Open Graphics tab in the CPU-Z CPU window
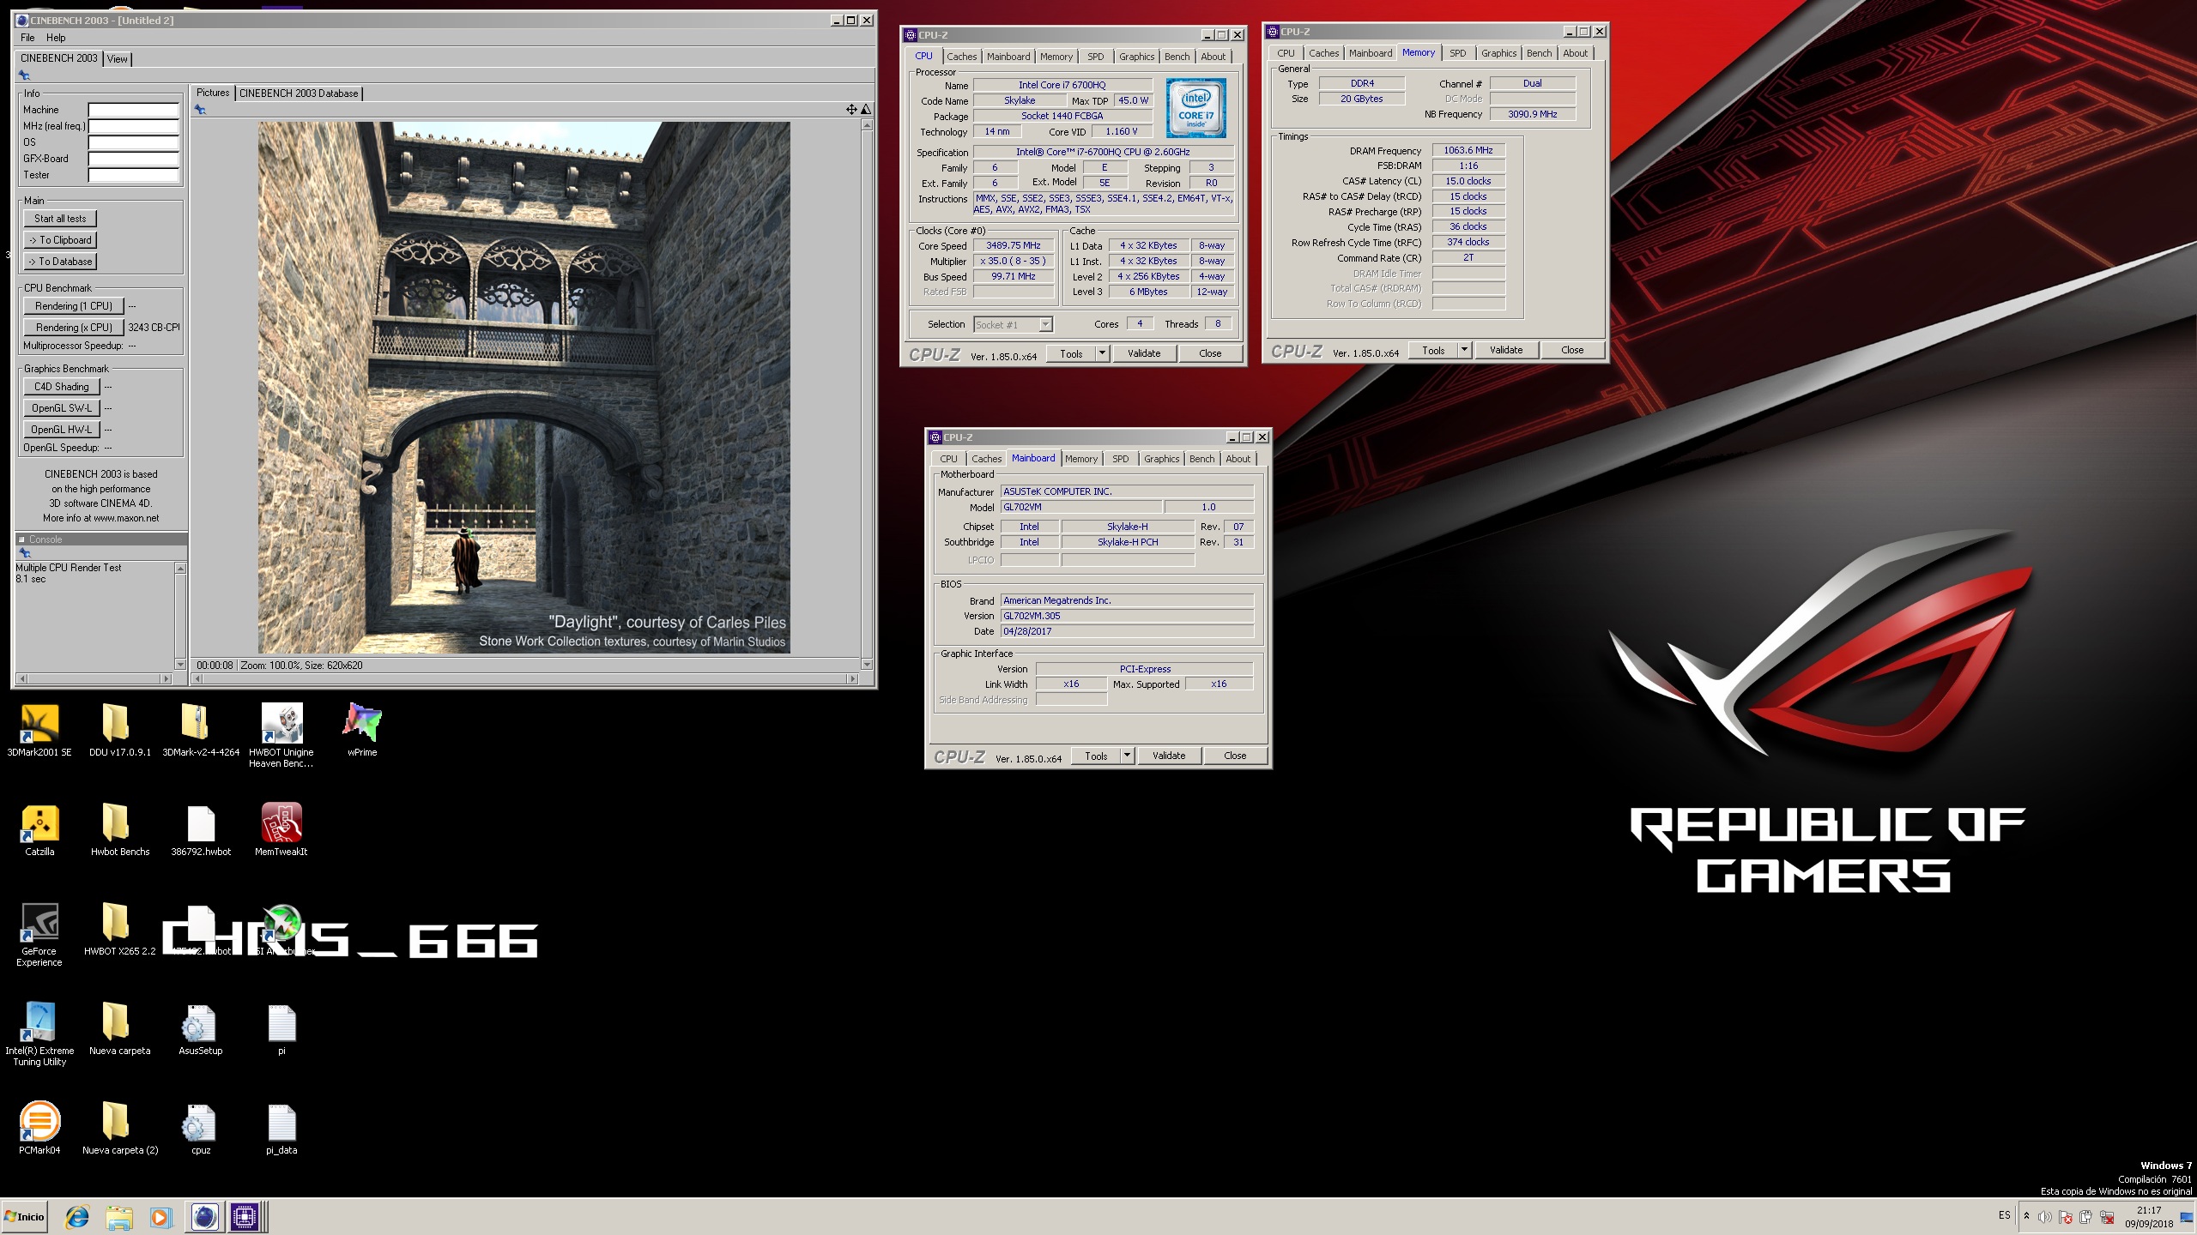The width and height of the screenshot is (2197, 1235). click(x=1136, y=57)
